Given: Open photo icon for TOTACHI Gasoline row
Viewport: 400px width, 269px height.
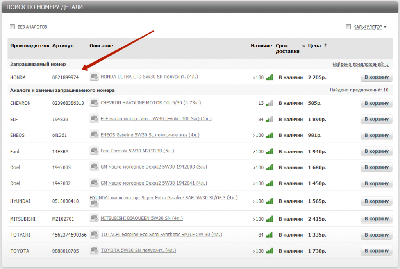Looking at the screenshot, I should (x=95, y=234).
